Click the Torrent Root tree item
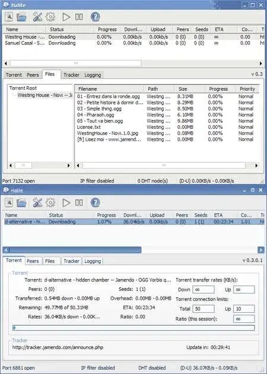 pyautogui.click(x=23, y=88)
